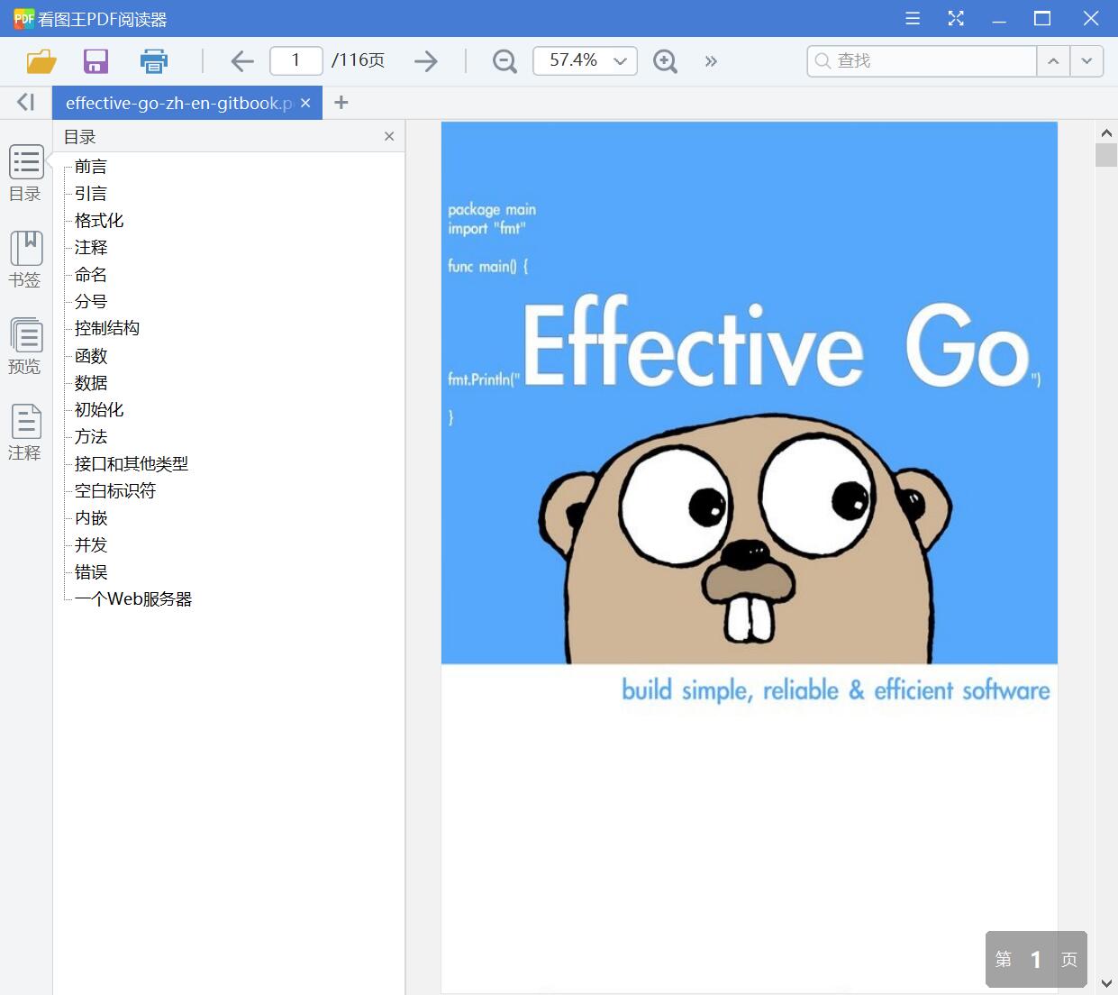
Task: Find previous search result with up arrow
Action: [1053, 60]
